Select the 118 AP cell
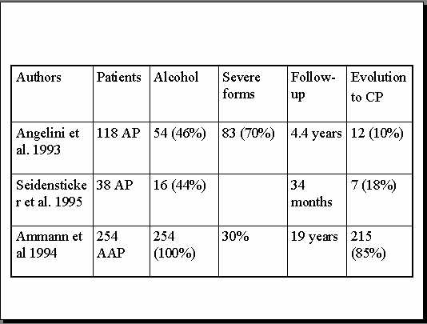 click(122, 148)
